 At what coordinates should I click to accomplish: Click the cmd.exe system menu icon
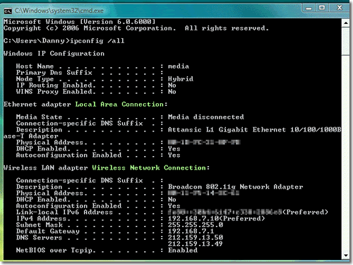(8, 11)
